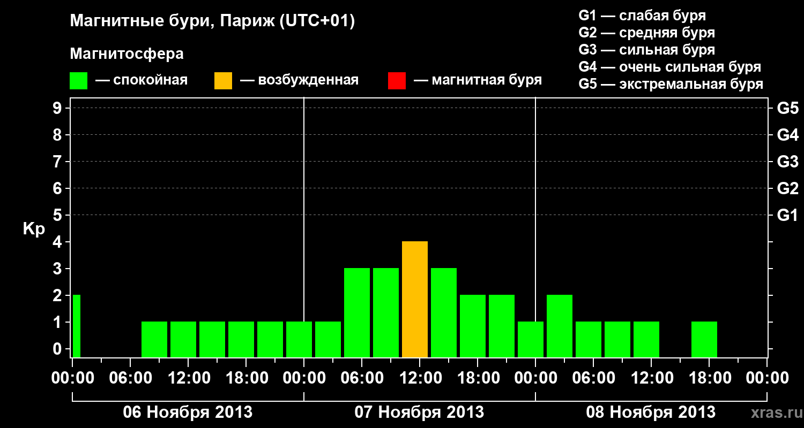Click the '18:00' time label above 08 Ноября

[709, 378]
